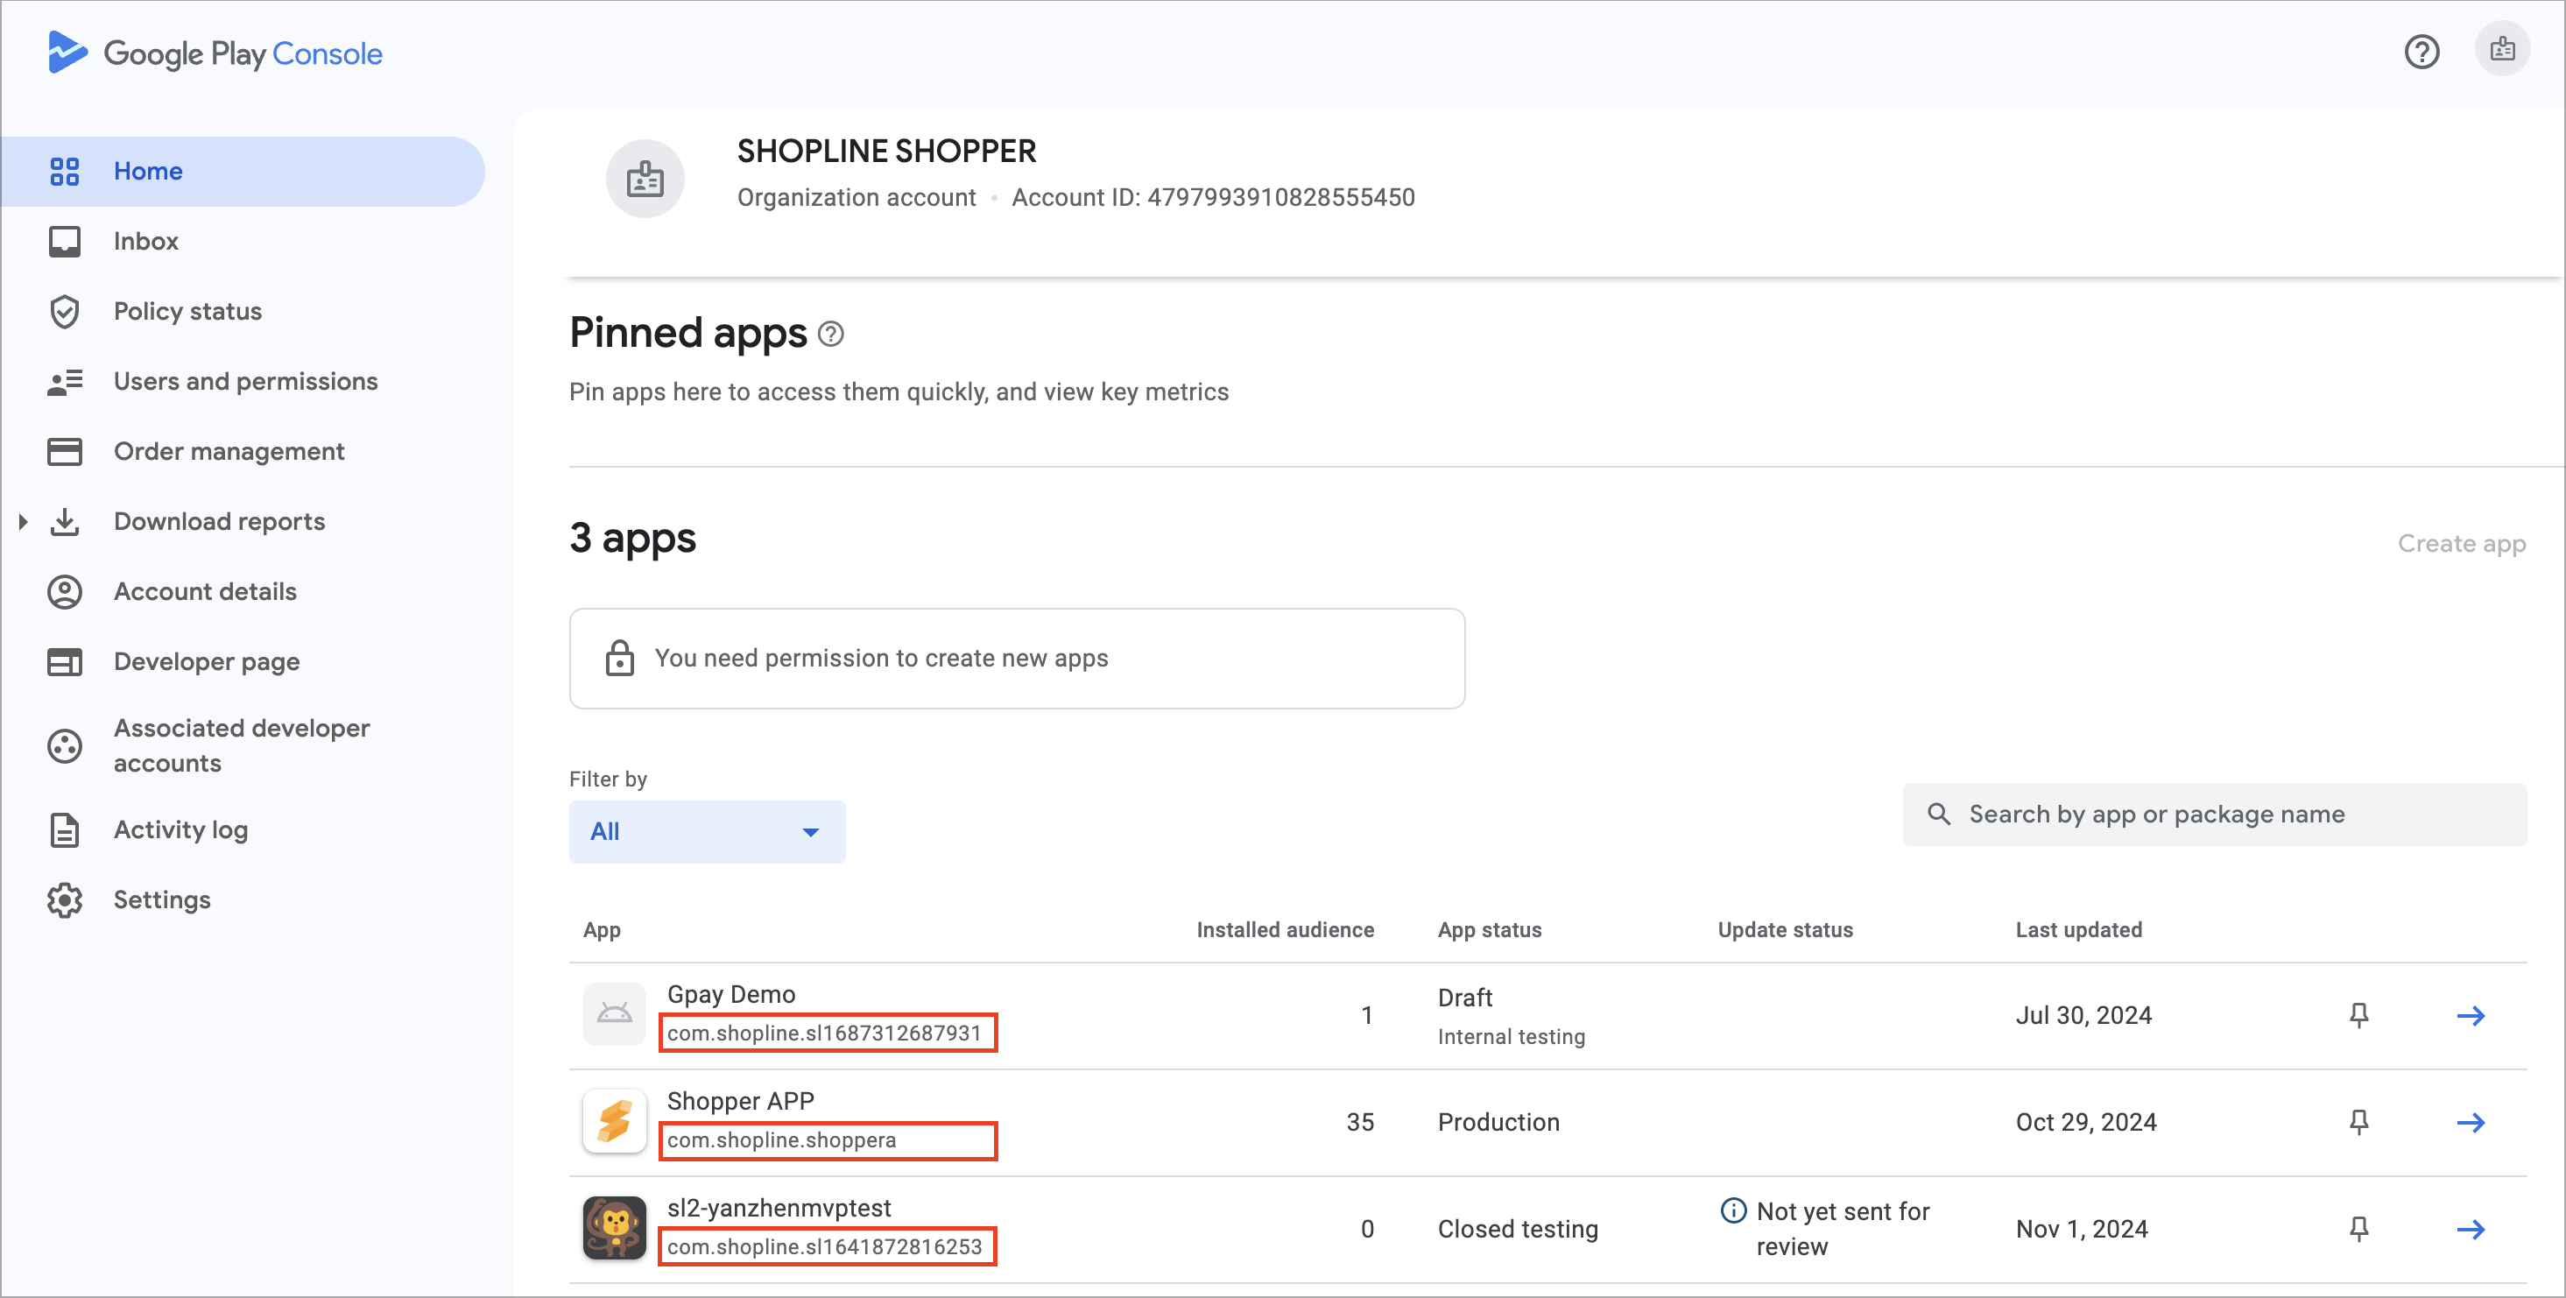Click the Developer page layout icon
Screen dimensions: 2566x1298
(65, 661)
